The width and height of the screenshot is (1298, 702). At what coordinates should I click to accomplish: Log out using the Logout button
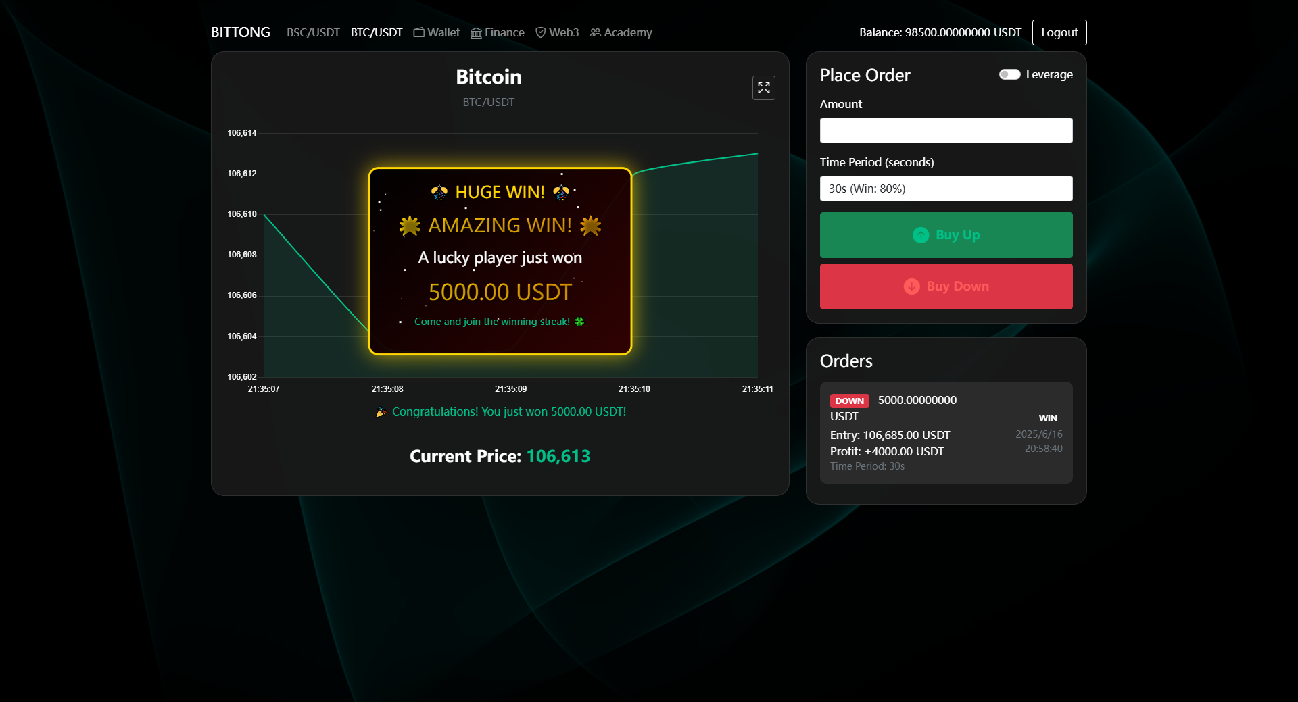coord(1059,32)
